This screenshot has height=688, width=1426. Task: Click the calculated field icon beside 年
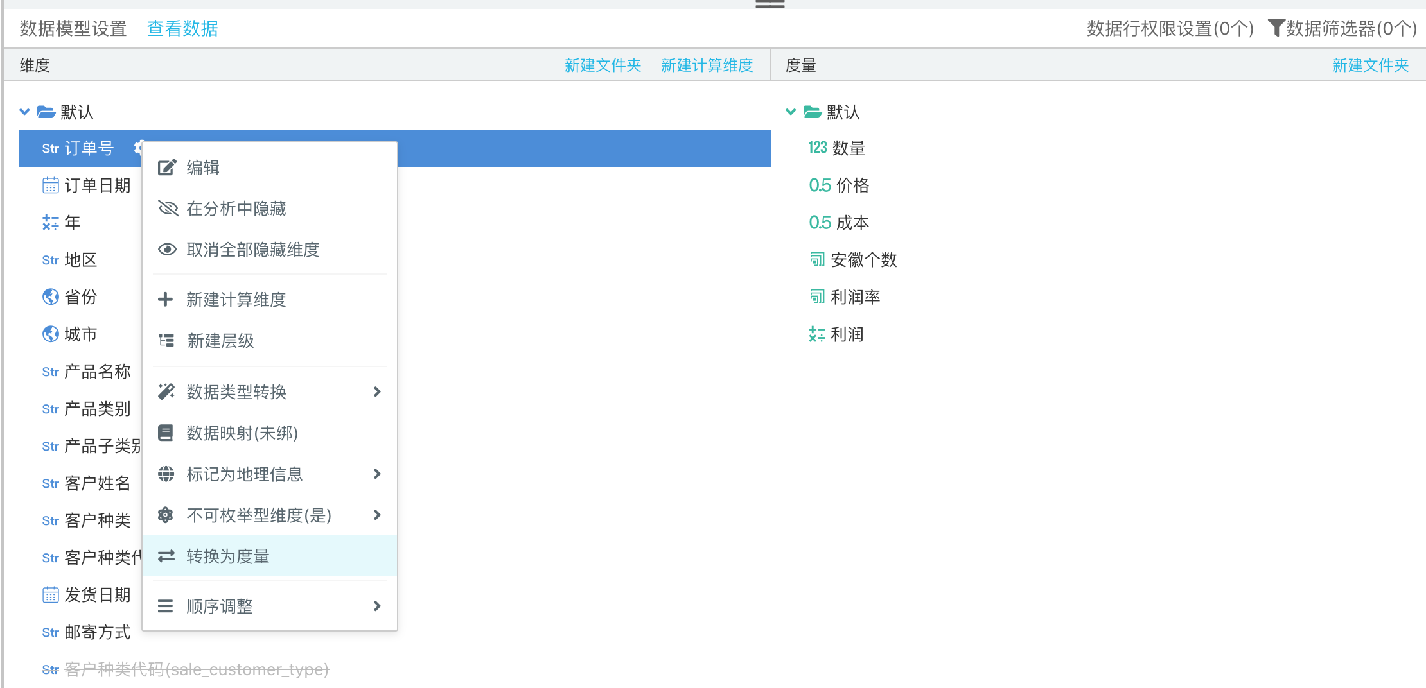click(50, 223)
